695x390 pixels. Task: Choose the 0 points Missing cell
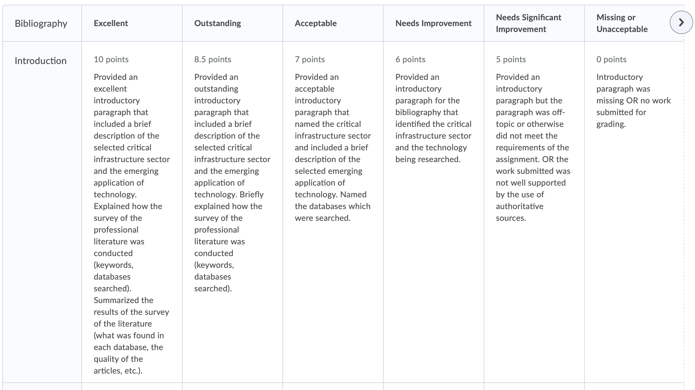pyautogui.click(x=634, y=212)
